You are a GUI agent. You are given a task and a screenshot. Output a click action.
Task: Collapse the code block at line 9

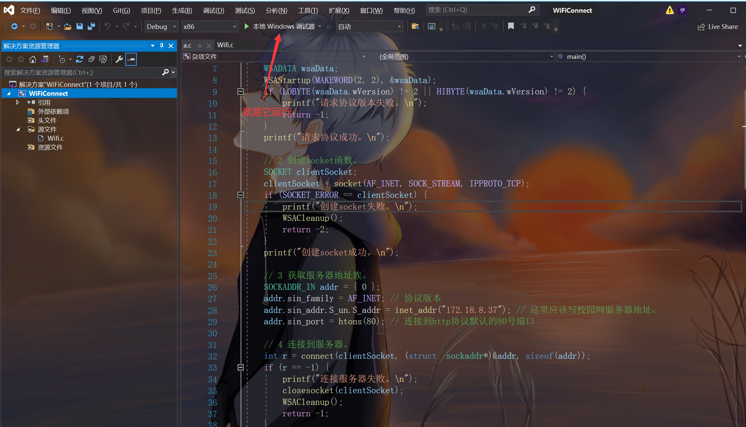coord(241,92)
